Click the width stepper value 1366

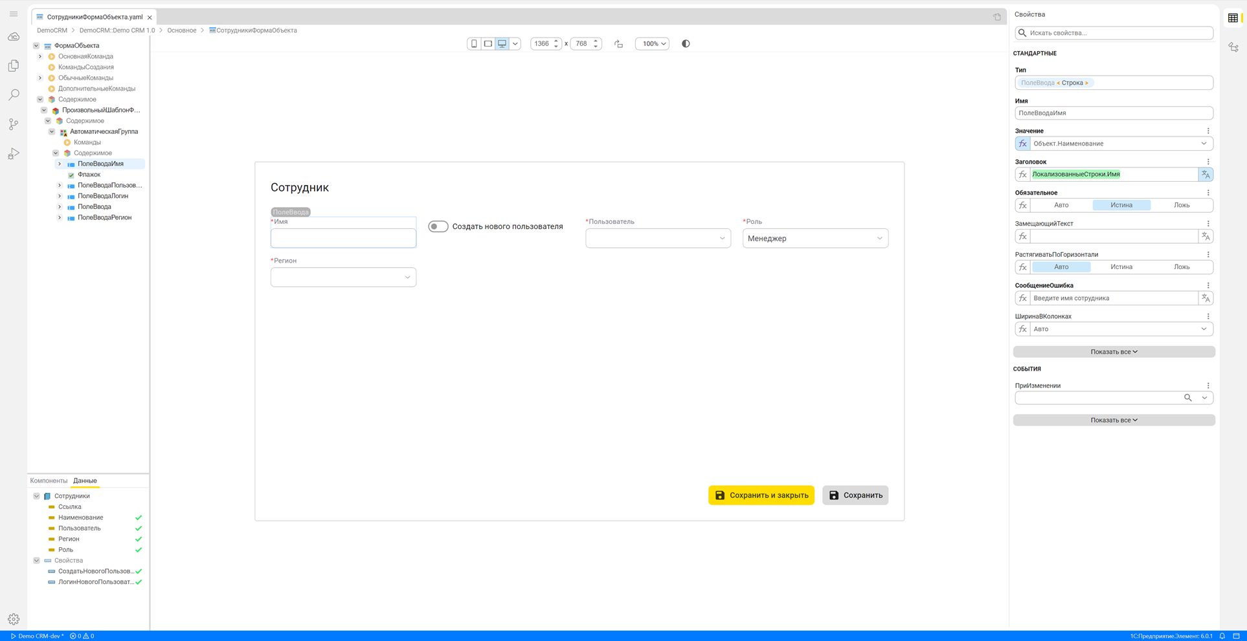[x=541, y=44]
